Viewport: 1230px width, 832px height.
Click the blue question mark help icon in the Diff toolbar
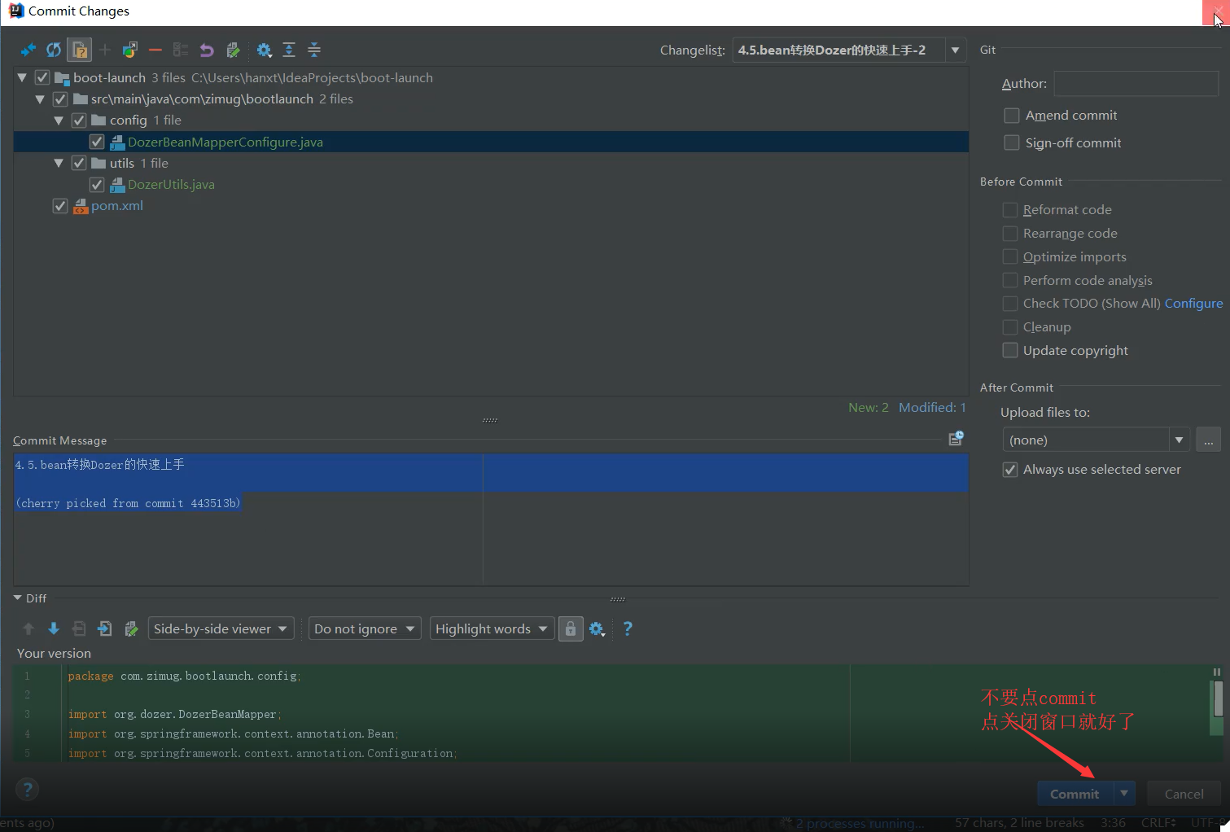(628, 628)
